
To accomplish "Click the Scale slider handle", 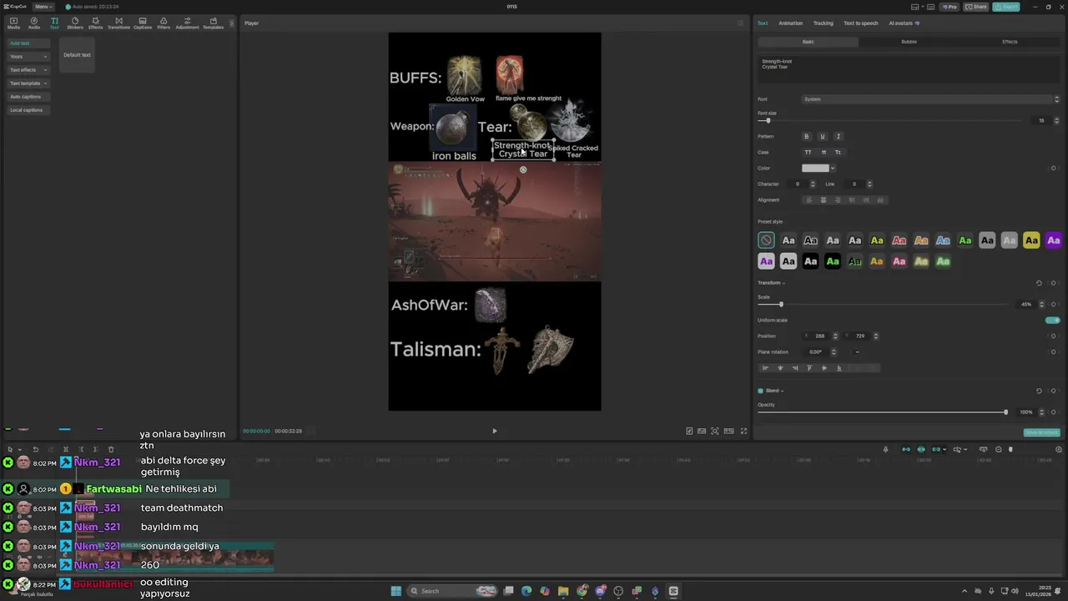I will tap(781, 304).
